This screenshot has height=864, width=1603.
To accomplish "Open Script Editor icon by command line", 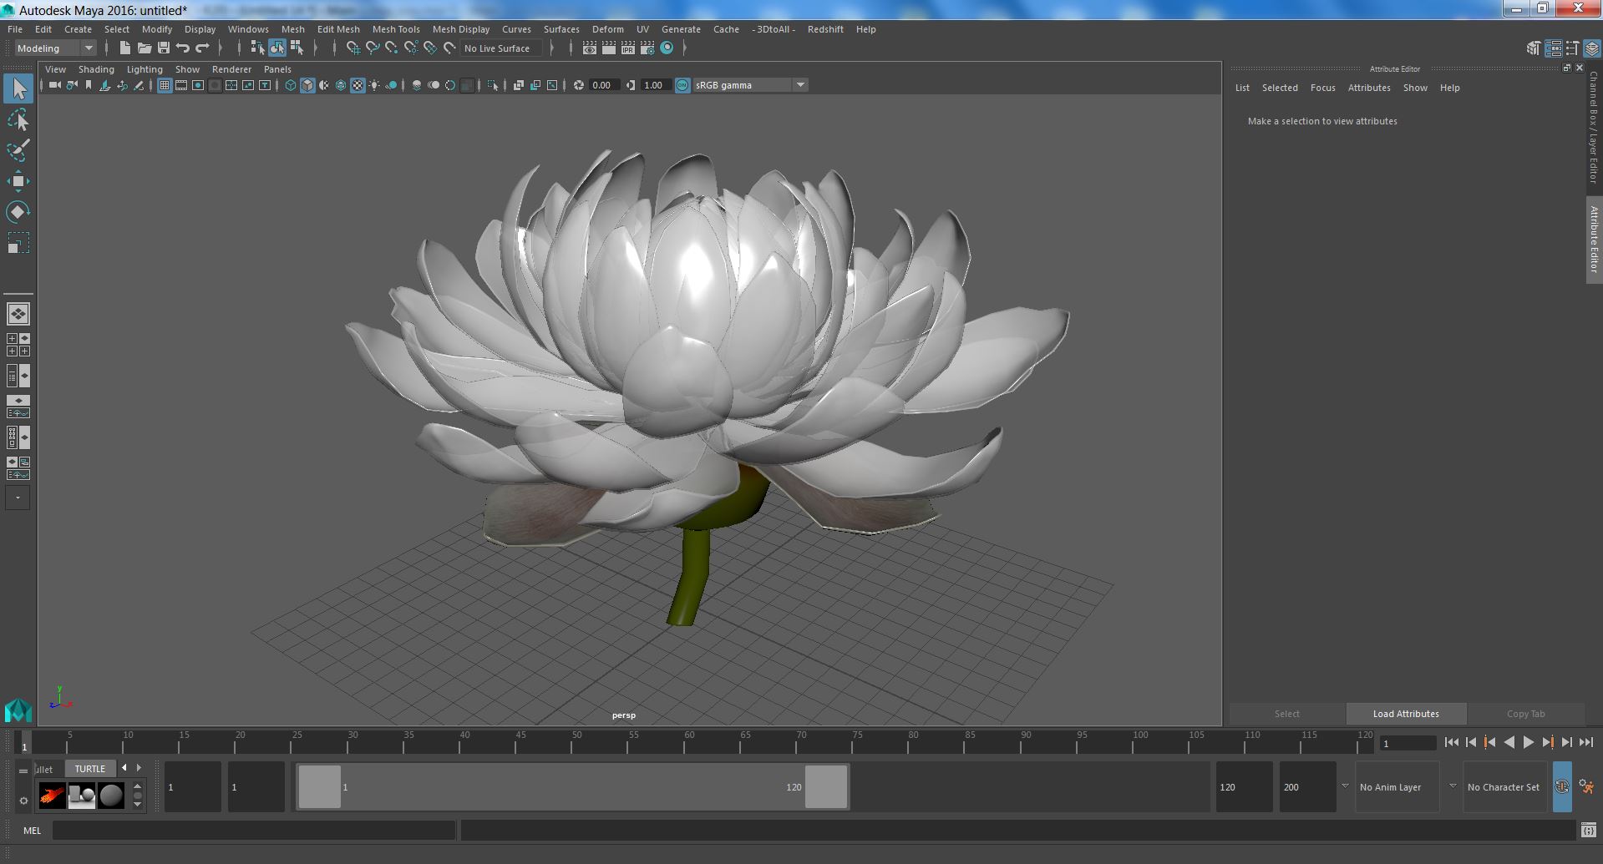I will click(x=1588, y=831).
